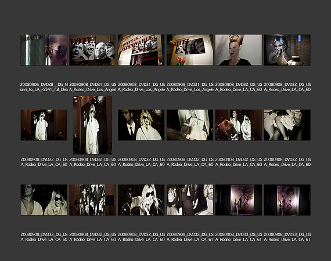331x261 pixels.
Task: Click caption under the stockinged legs thumbnail
Action: [x=287, y=162]
